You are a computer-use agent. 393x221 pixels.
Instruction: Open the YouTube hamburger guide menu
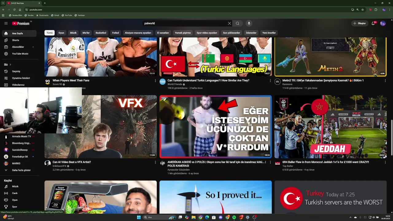[6, 23]
